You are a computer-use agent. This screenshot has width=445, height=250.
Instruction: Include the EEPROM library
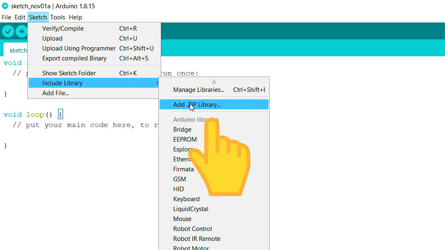(185, 139)
